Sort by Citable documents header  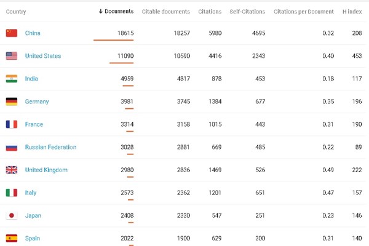166,12
